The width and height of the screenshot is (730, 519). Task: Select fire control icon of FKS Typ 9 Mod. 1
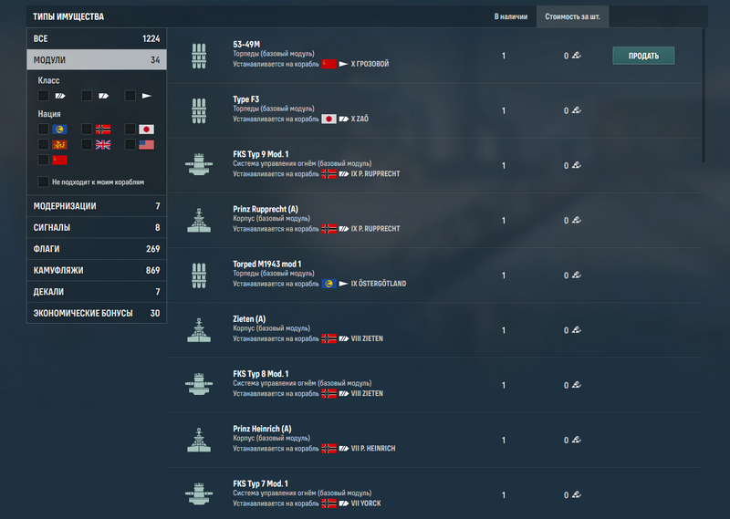click(x=199, y=165)
